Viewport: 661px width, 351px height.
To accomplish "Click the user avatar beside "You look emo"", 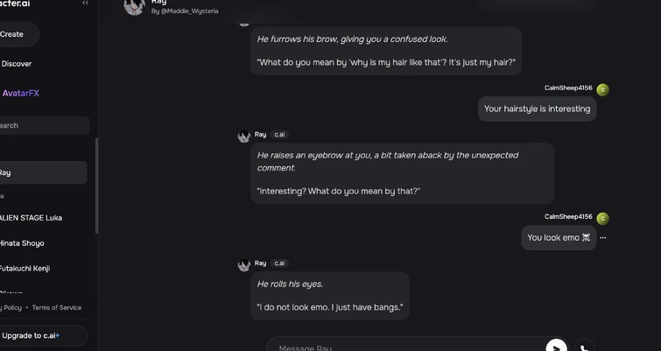I will 602,218.
